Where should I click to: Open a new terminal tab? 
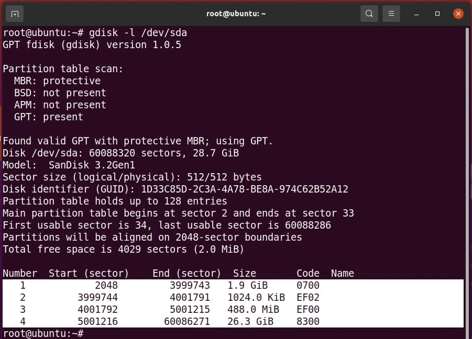pos(15,14)
